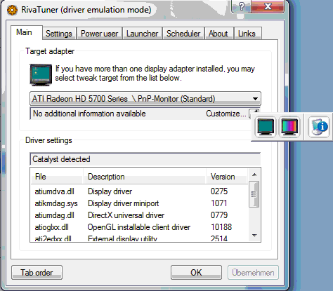Click the teal monitor display settings icon

click(x=266, y=127)
